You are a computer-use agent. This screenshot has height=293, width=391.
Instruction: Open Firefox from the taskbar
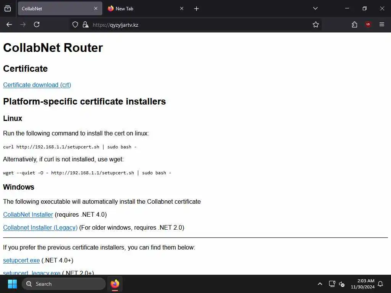(x=115, y=284)
